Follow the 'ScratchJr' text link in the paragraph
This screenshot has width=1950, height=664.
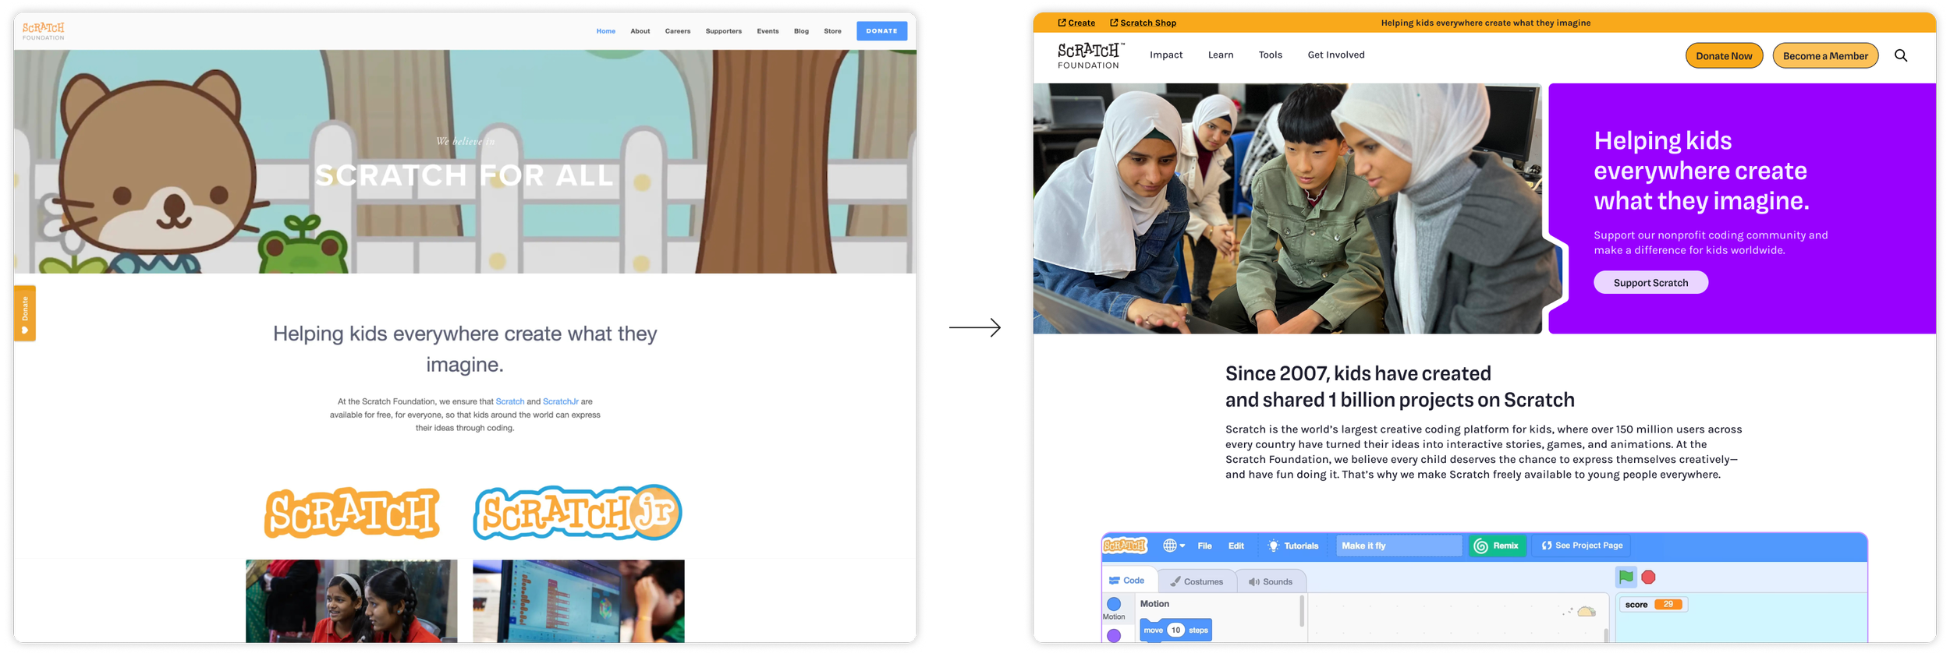(x=560, y=401)
